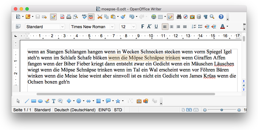
Task: Toggle nonprinting characters pilcrow button
Action: (x=206, y=17)
